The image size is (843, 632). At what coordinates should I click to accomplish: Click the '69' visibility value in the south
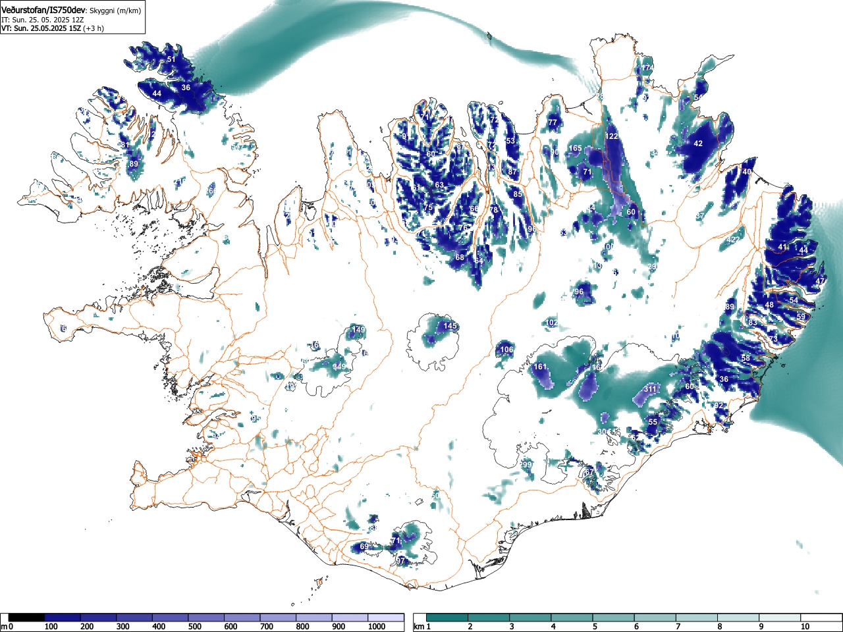pos(365,547)
